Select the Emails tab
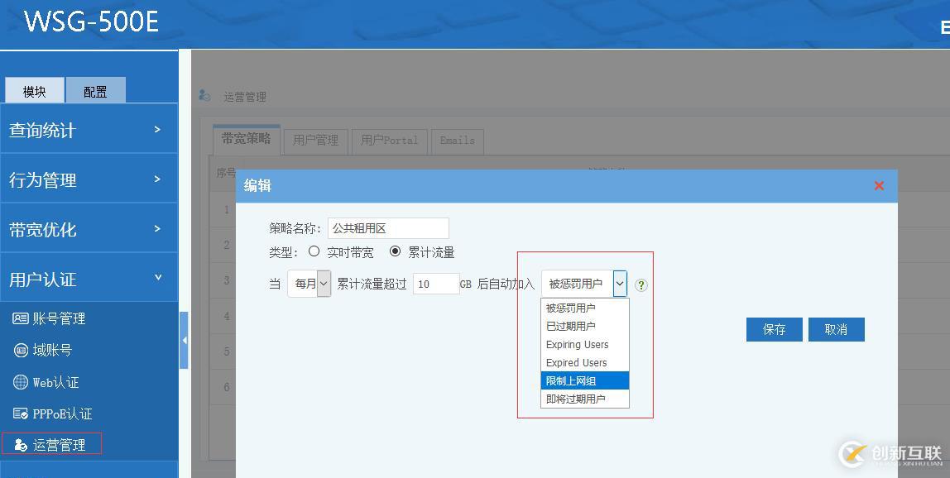 coord(458,141)
